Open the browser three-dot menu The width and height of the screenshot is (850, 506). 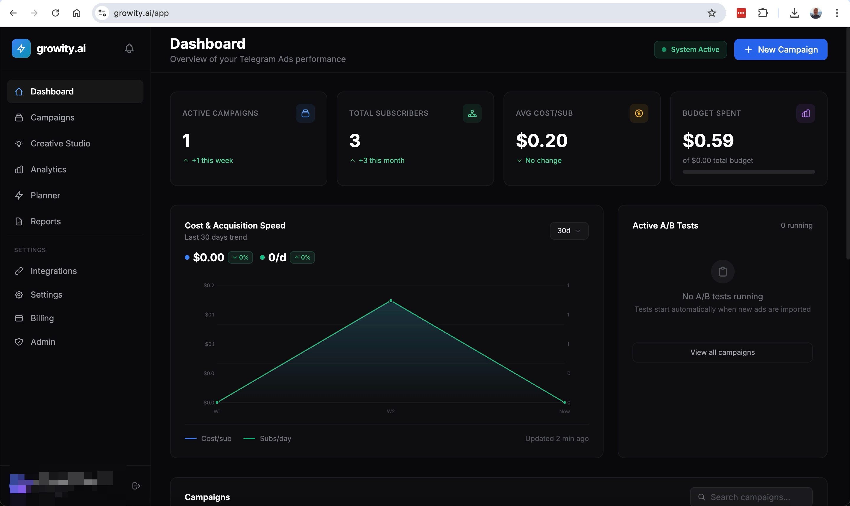click(x=837, y=13)
